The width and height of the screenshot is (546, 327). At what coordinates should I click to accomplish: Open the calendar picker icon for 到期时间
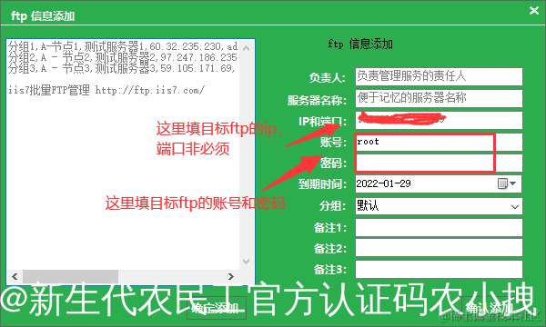click(x=507, y=183)
